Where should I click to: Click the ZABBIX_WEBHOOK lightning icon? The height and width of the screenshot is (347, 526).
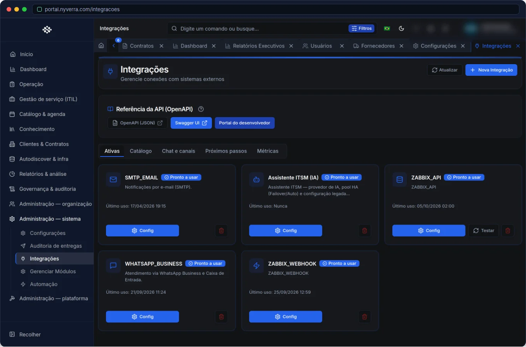256,265
